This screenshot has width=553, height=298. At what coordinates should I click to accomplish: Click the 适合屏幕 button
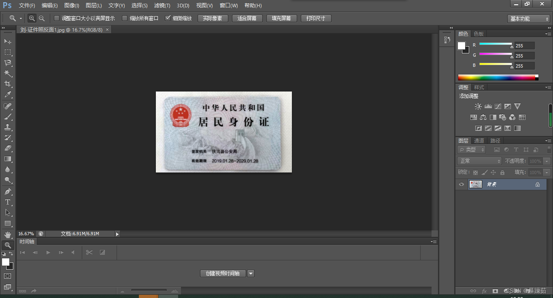point(247,19)
